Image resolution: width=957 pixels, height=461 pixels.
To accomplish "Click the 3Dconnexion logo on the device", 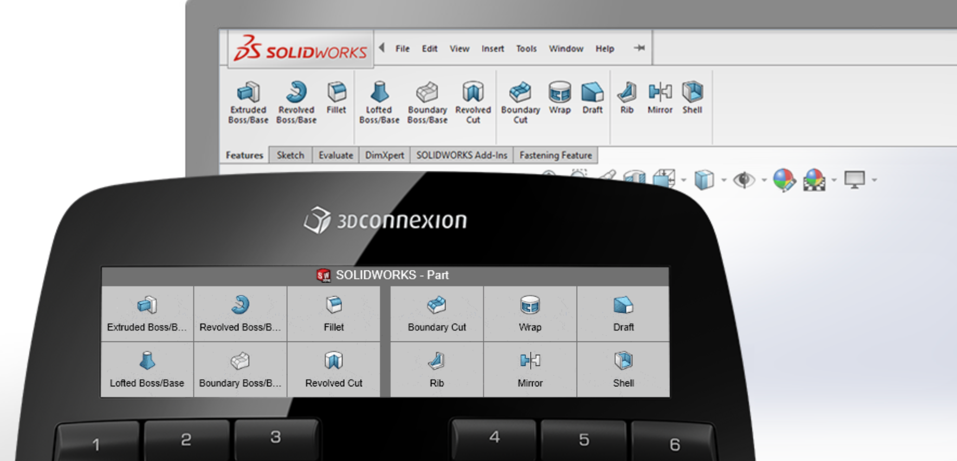I will pos(385,220).
